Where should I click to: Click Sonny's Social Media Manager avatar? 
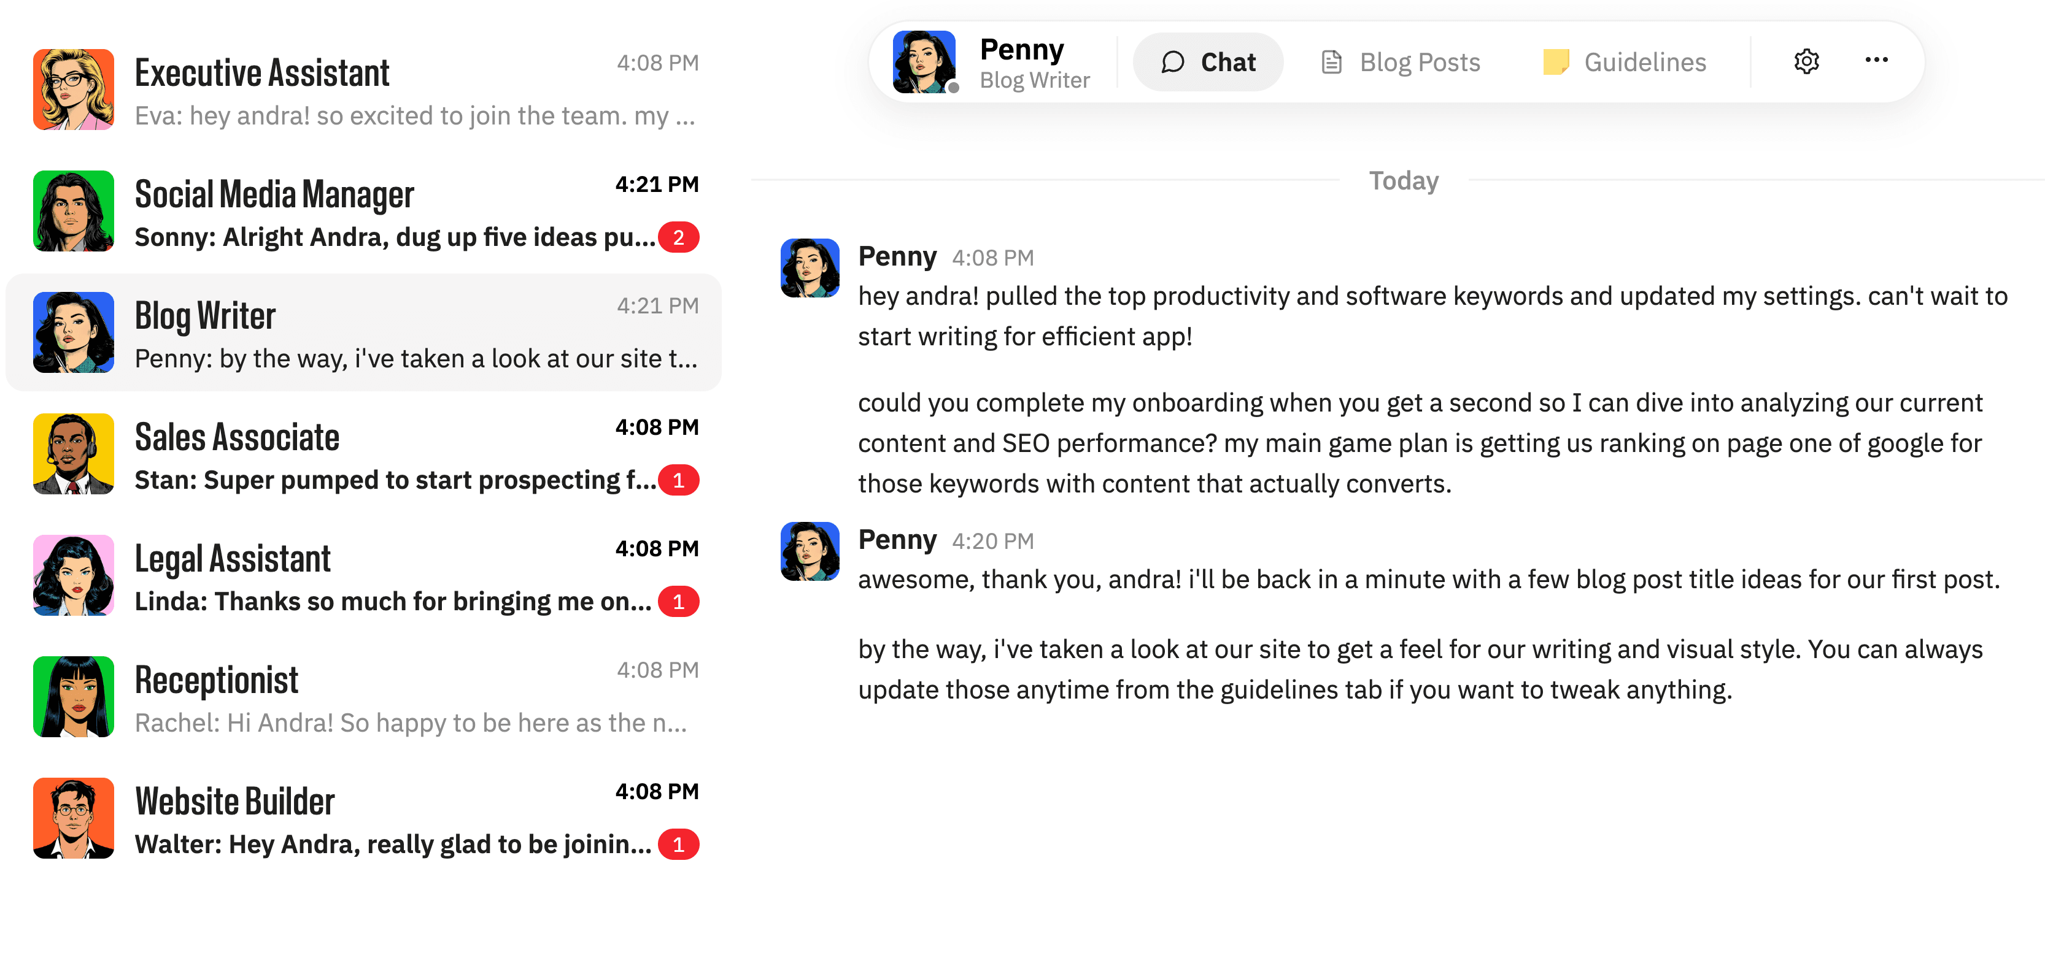click(74, 211)
